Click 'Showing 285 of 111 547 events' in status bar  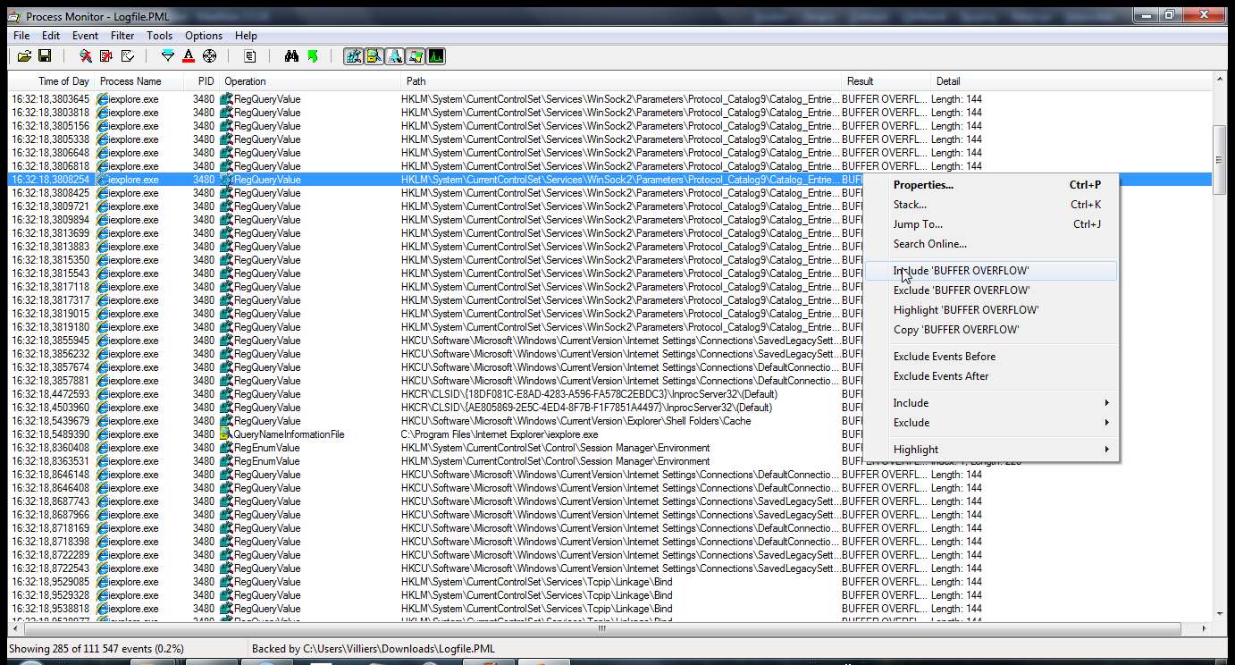coord(97,649)
